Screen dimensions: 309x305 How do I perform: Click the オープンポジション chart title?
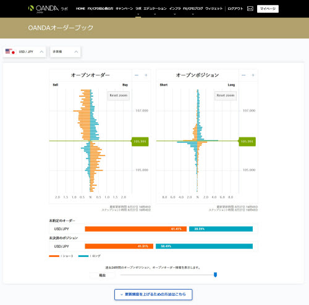pos(197,75)
